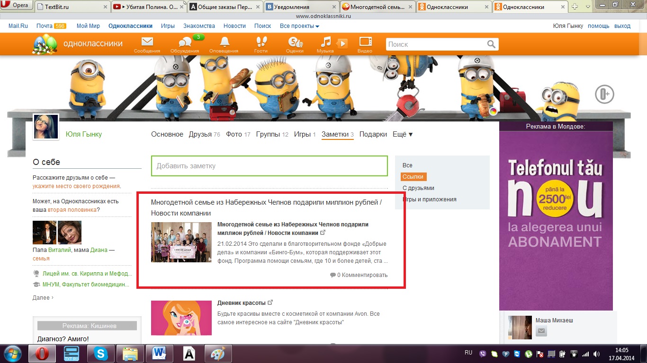647x363 pixels.
Task: Open the Оценки icon
Action: pyautogui.click(x=295, y=42)
